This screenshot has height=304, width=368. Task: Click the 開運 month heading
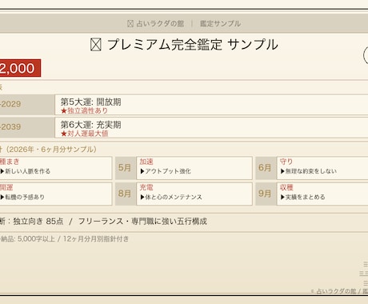6,187
